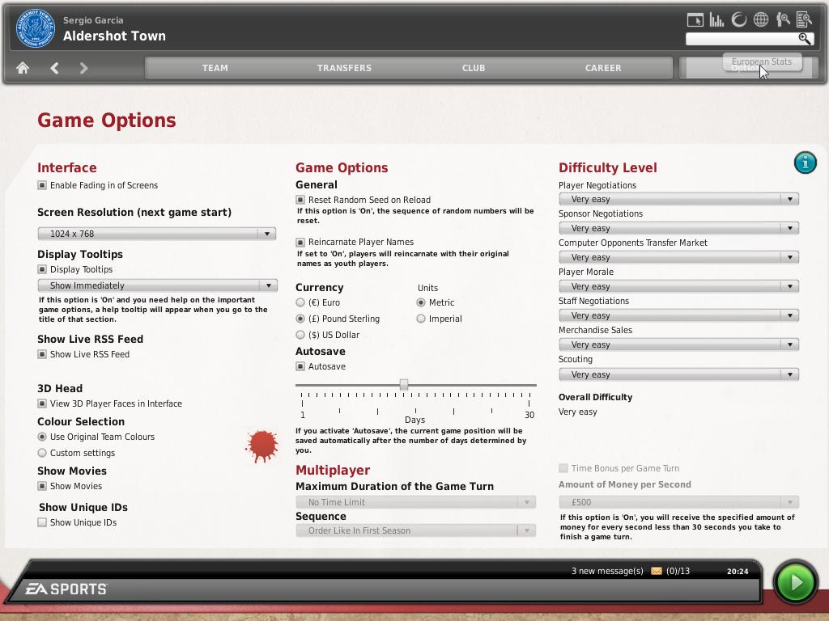Open the Screen Resolution 1024 x 768 dropdown
Image resolution: width=829 pixels, height=621 pixels.
[x=156, y=234]
